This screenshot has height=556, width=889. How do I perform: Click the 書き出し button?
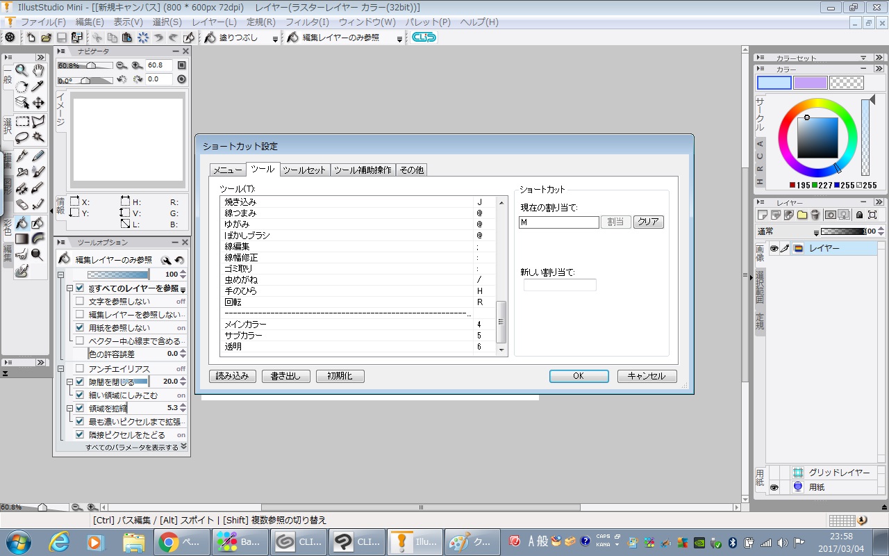click(x=285, y=376)
